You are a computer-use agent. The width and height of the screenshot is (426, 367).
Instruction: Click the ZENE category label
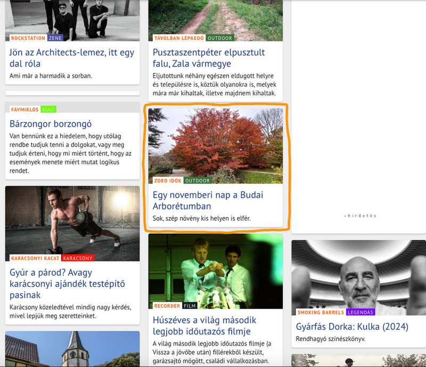[x=55, y=38]
